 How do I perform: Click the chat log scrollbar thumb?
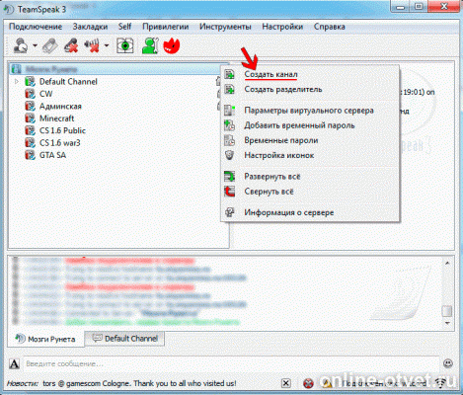coord(447,311)
